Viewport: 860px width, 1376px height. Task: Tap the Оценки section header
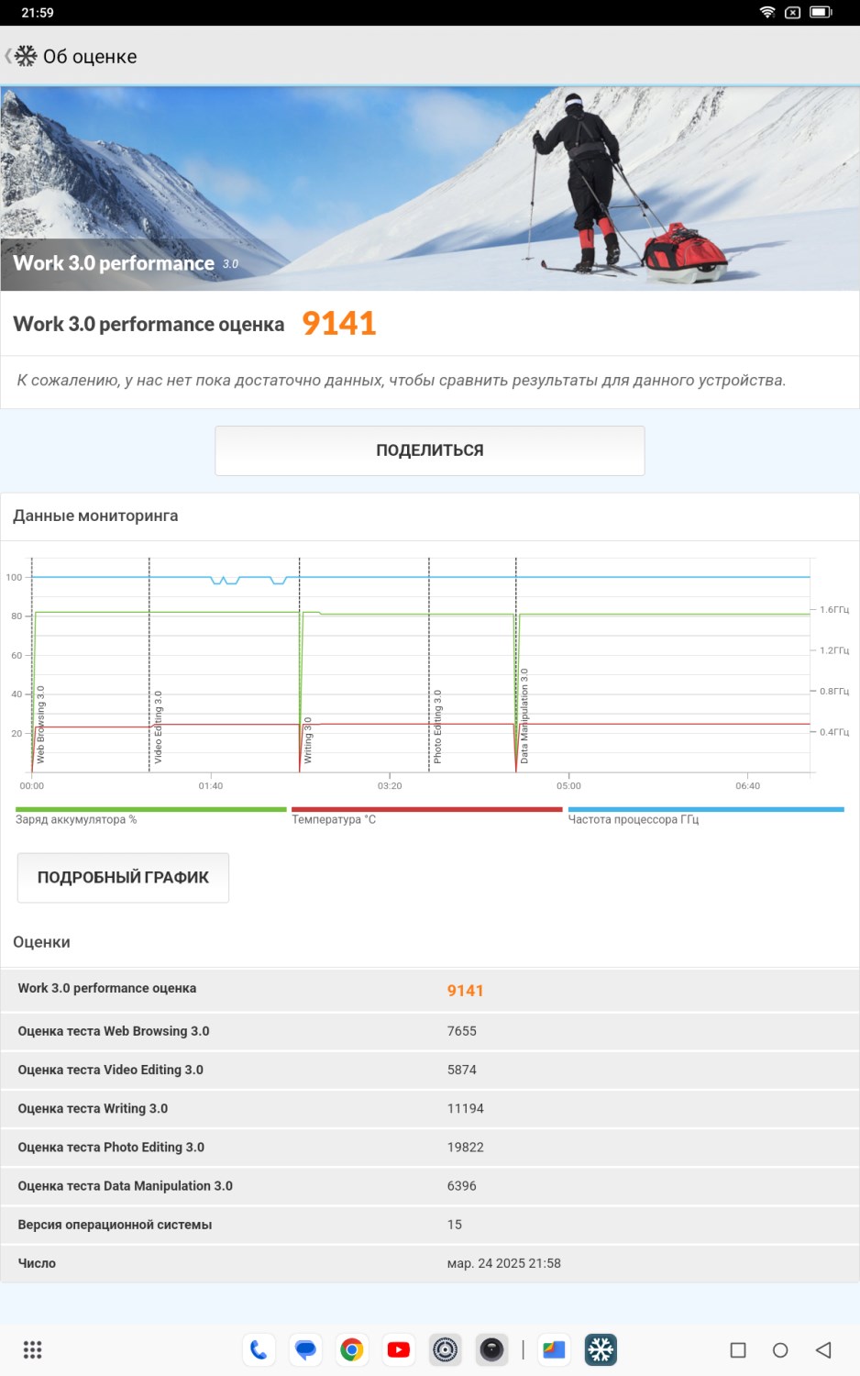41,942
